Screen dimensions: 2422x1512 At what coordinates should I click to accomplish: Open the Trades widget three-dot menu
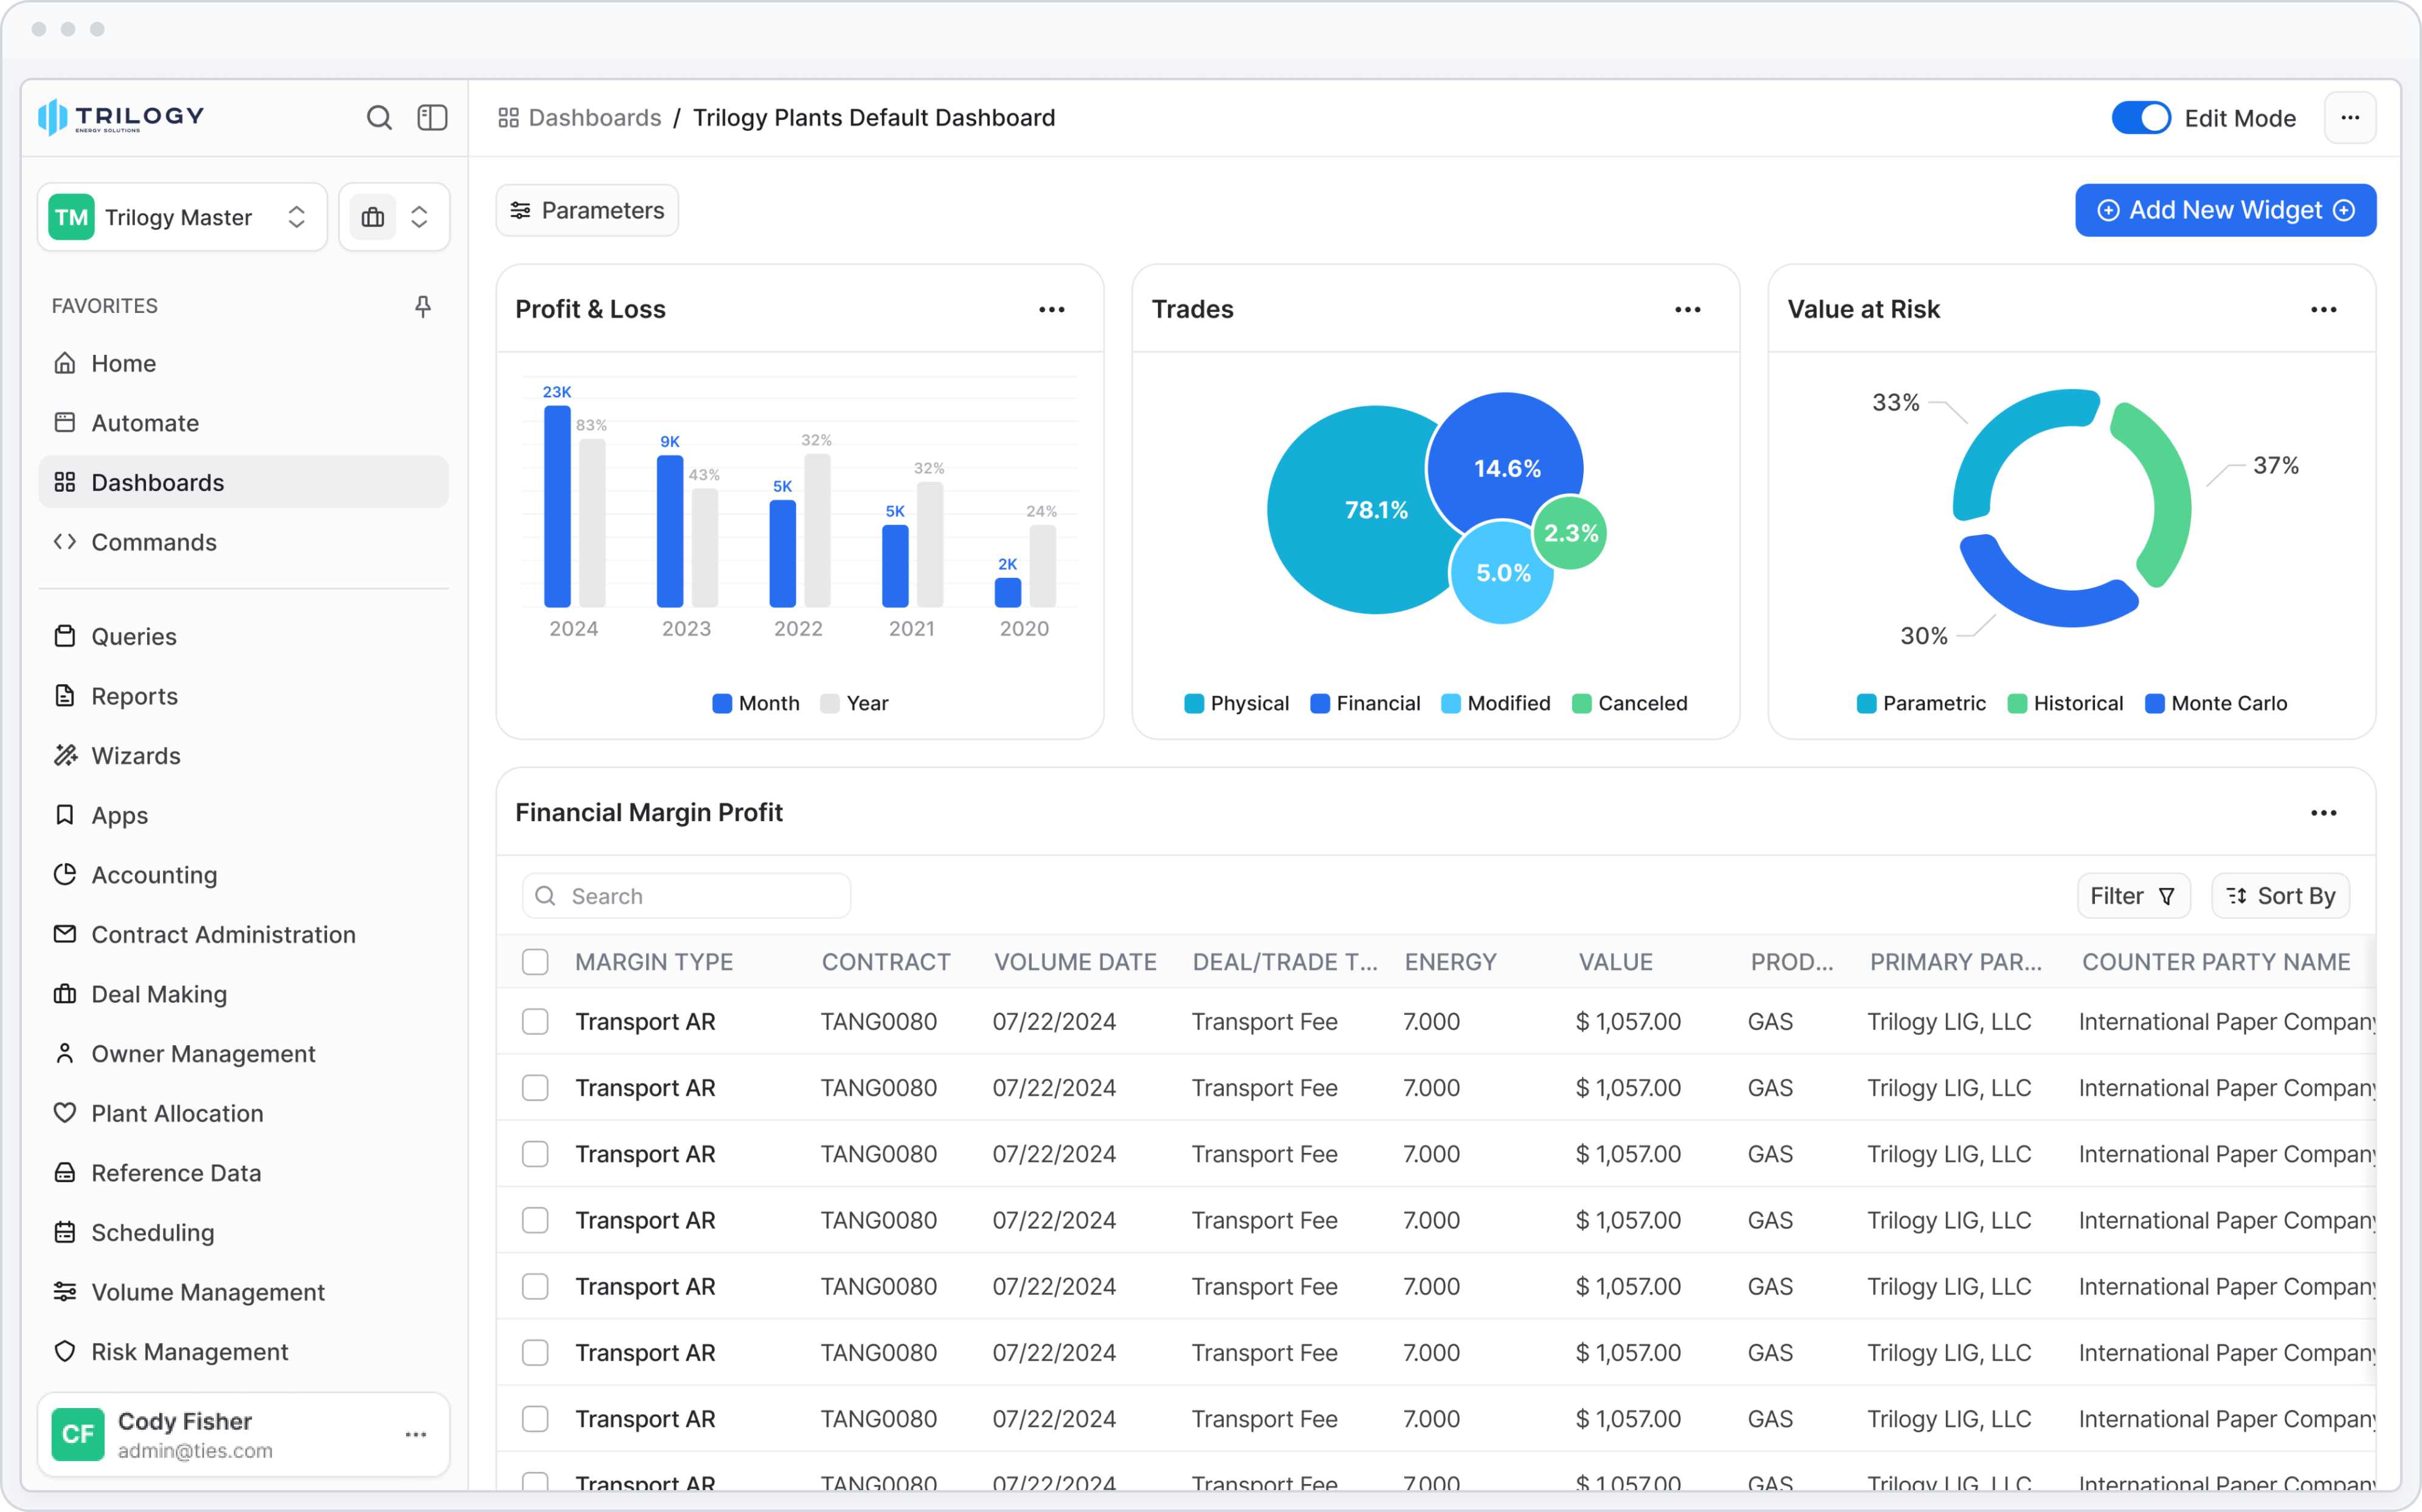coord(1688,310)
